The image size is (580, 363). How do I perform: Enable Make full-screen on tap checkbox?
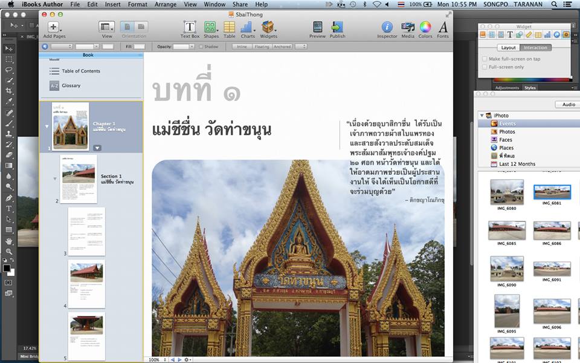pyautogui.click(x=485, y=59)
